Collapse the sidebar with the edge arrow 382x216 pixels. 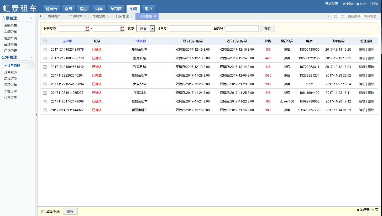tap(36, 115)
